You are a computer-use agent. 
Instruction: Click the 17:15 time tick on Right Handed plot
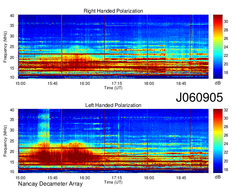tap(117, 83)
